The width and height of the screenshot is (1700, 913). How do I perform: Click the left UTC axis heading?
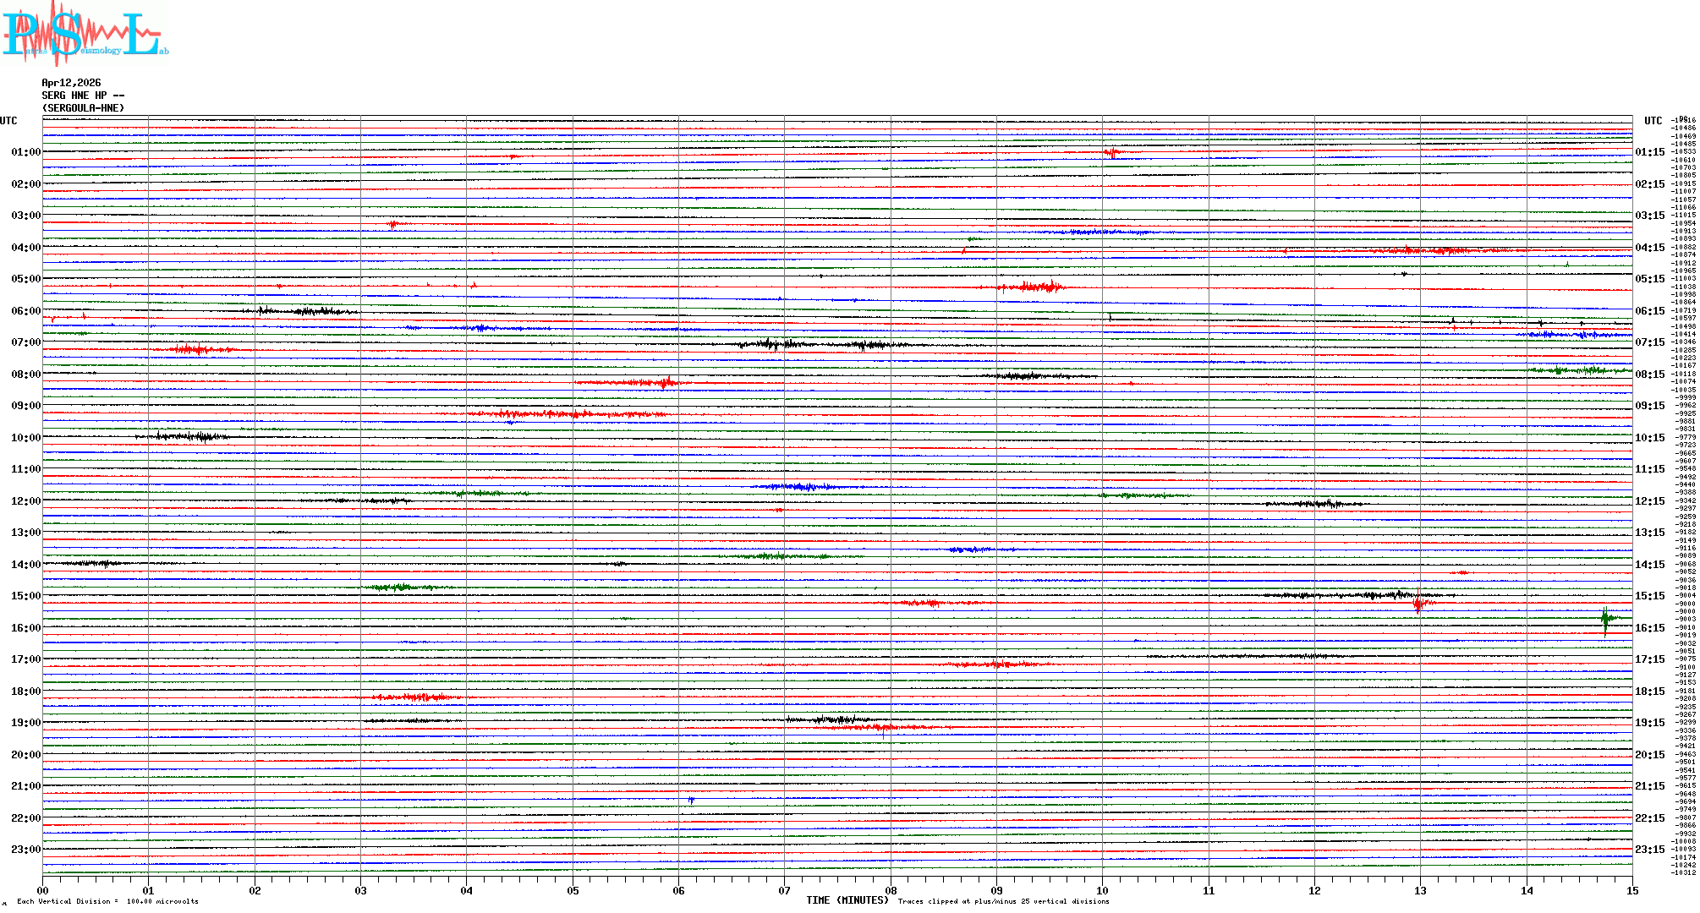click(8, 121)
